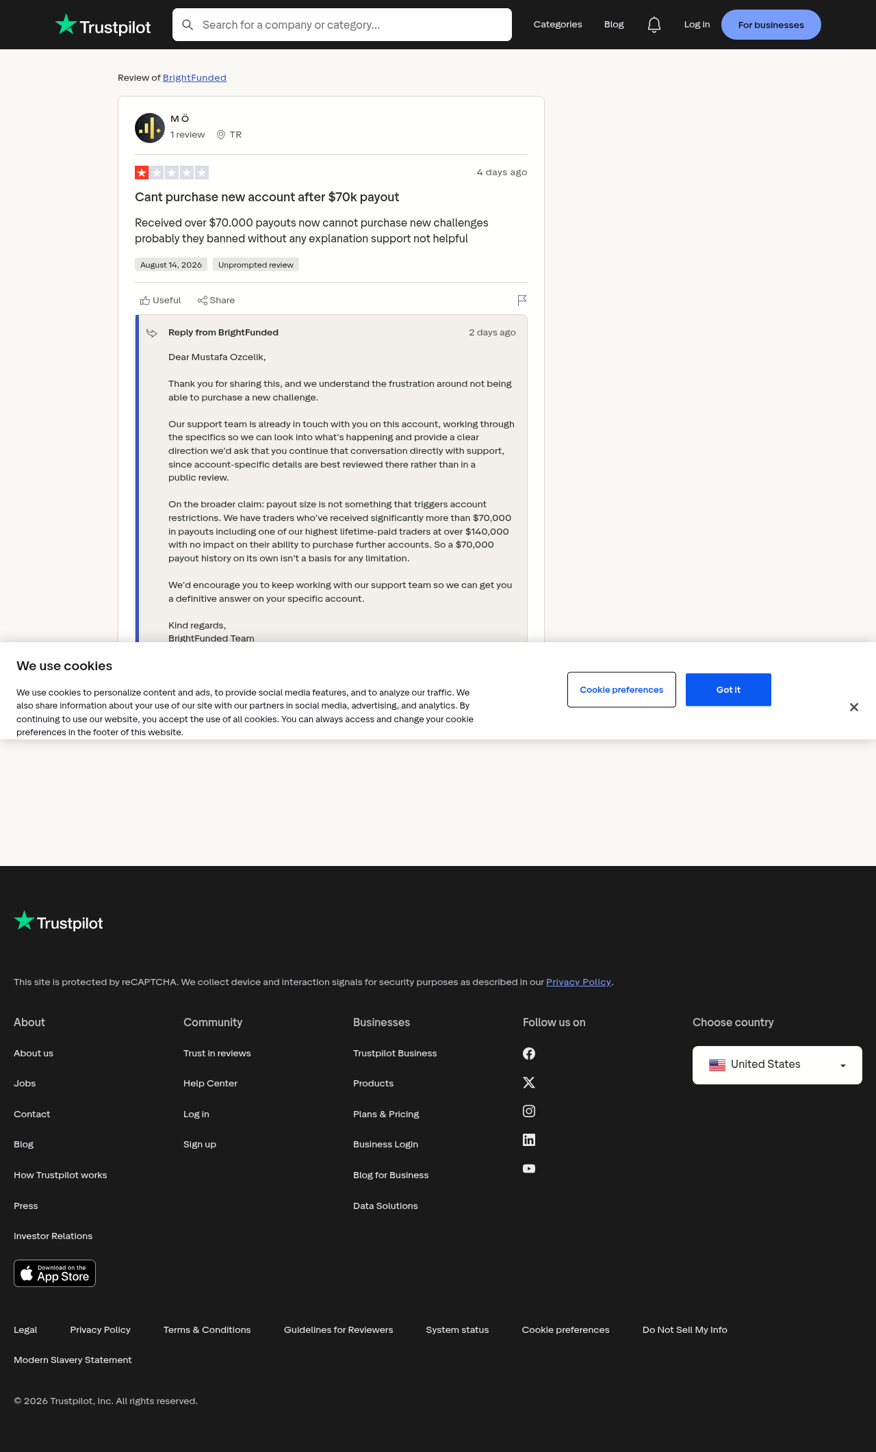Open Cookie preferences in the banner
The image size is (876, 1452).
[621, 690]
